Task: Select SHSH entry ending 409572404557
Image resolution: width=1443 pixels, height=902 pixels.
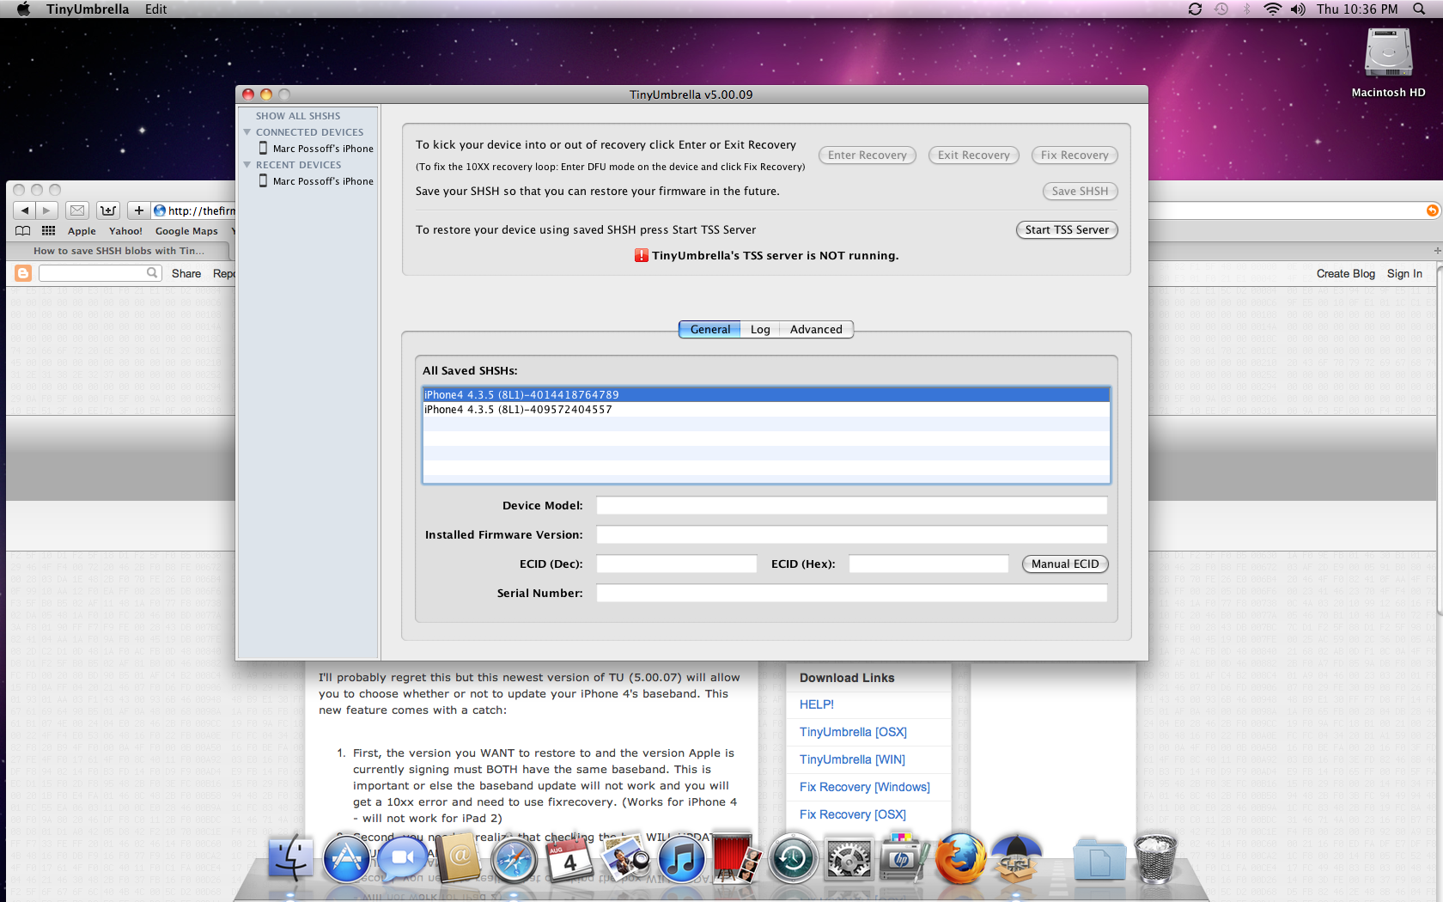Action: (766, 410)
